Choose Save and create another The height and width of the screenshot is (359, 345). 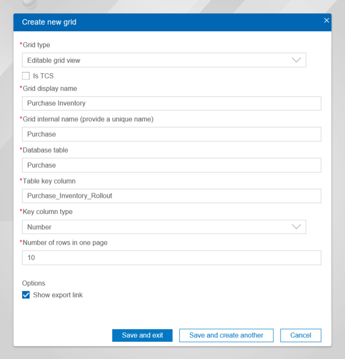226,335
